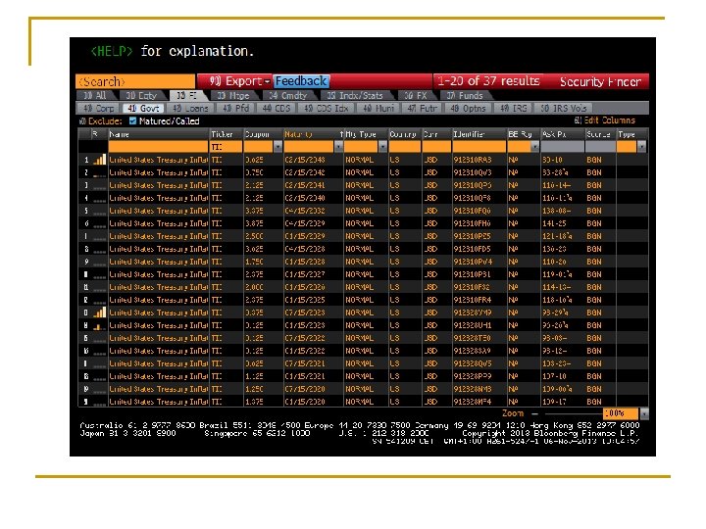Switch to the Cmdty tab
This screenshot has width=706, height=529.
287,95
